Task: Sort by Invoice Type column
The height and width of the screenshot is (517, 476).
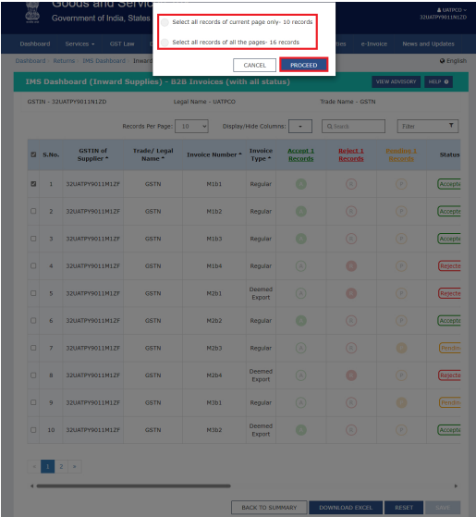Action: pos(261,154)
